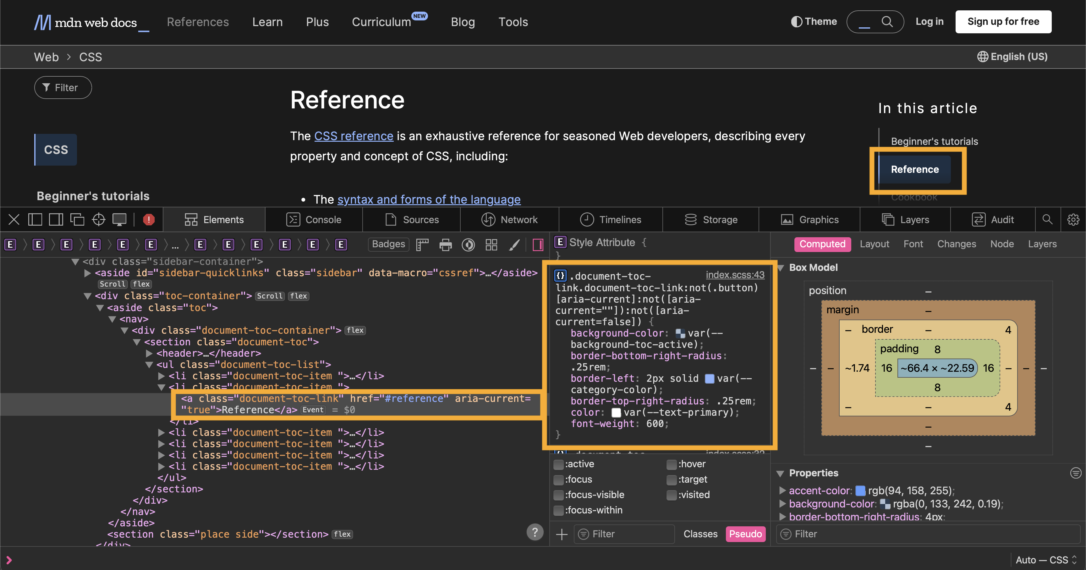This screenshot has width=1086, height=570.
Task: Toggle compositing borders grid icon
Action: pos(491,244)
